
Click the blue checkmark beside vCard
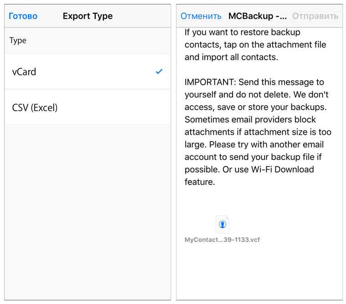tap(159, 71)
